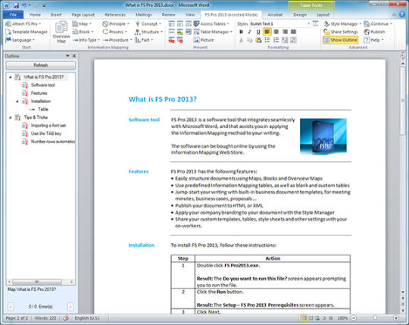This screenshot has height=325, width=409.
Task: Collapse the Installation outline node
Action: point(17,102)
